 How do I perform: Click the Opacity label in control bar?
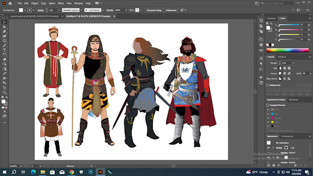click(110, 10)
